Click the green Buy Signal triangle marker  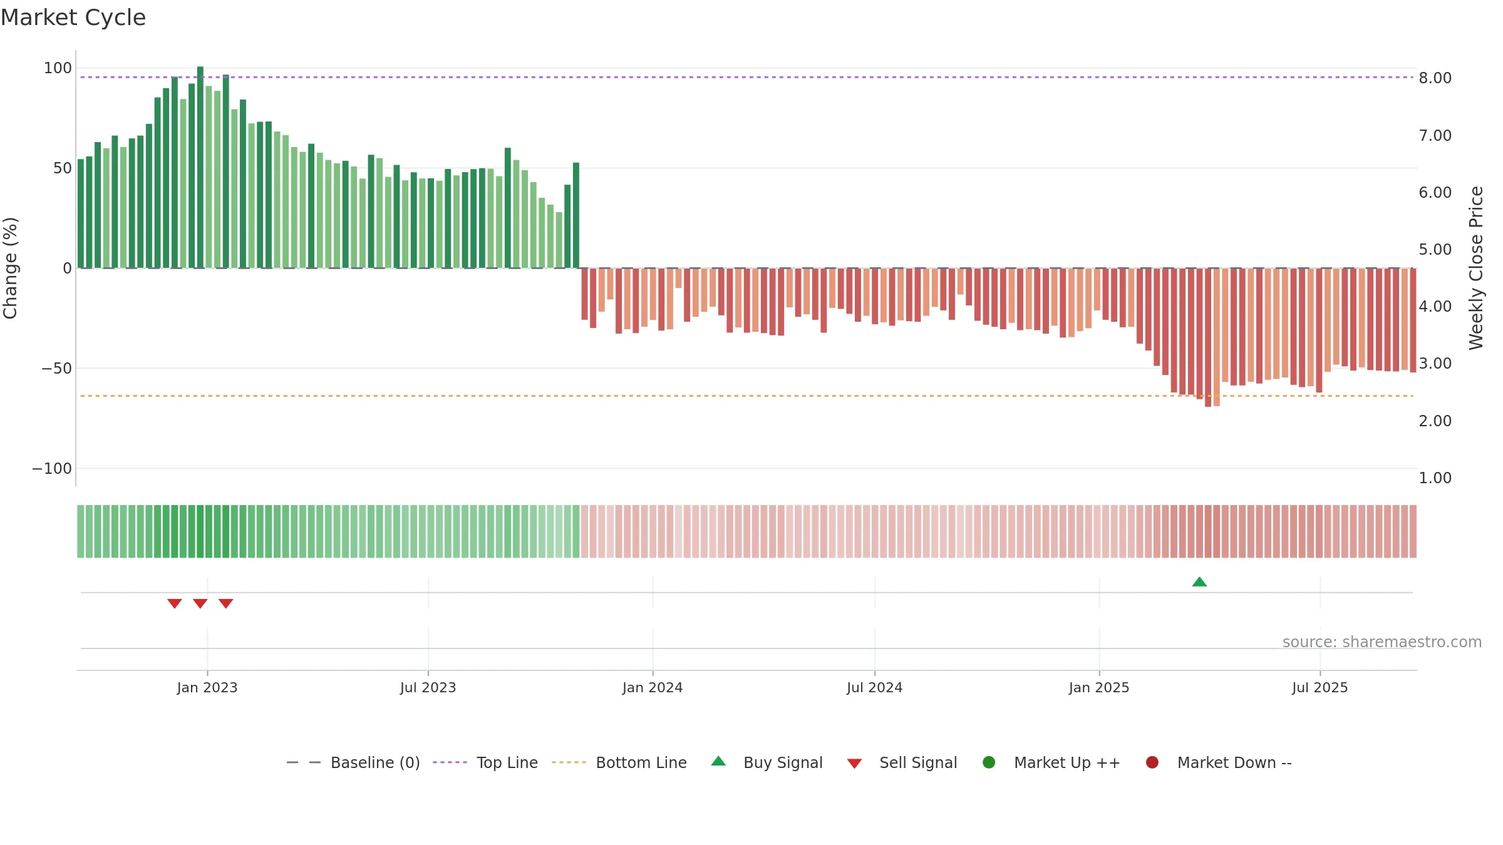coord(1199,582)
